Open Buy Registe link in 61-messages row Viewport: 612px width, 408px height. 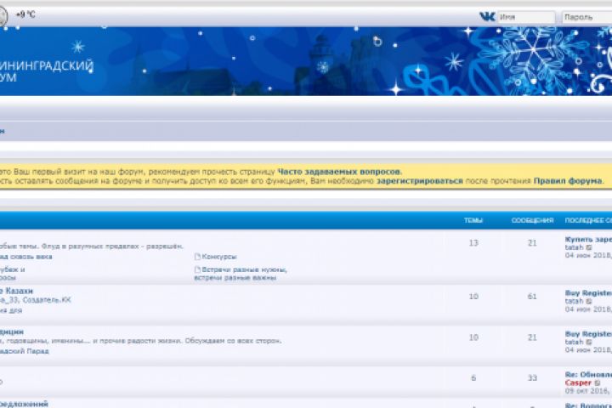tap(588, 292)
